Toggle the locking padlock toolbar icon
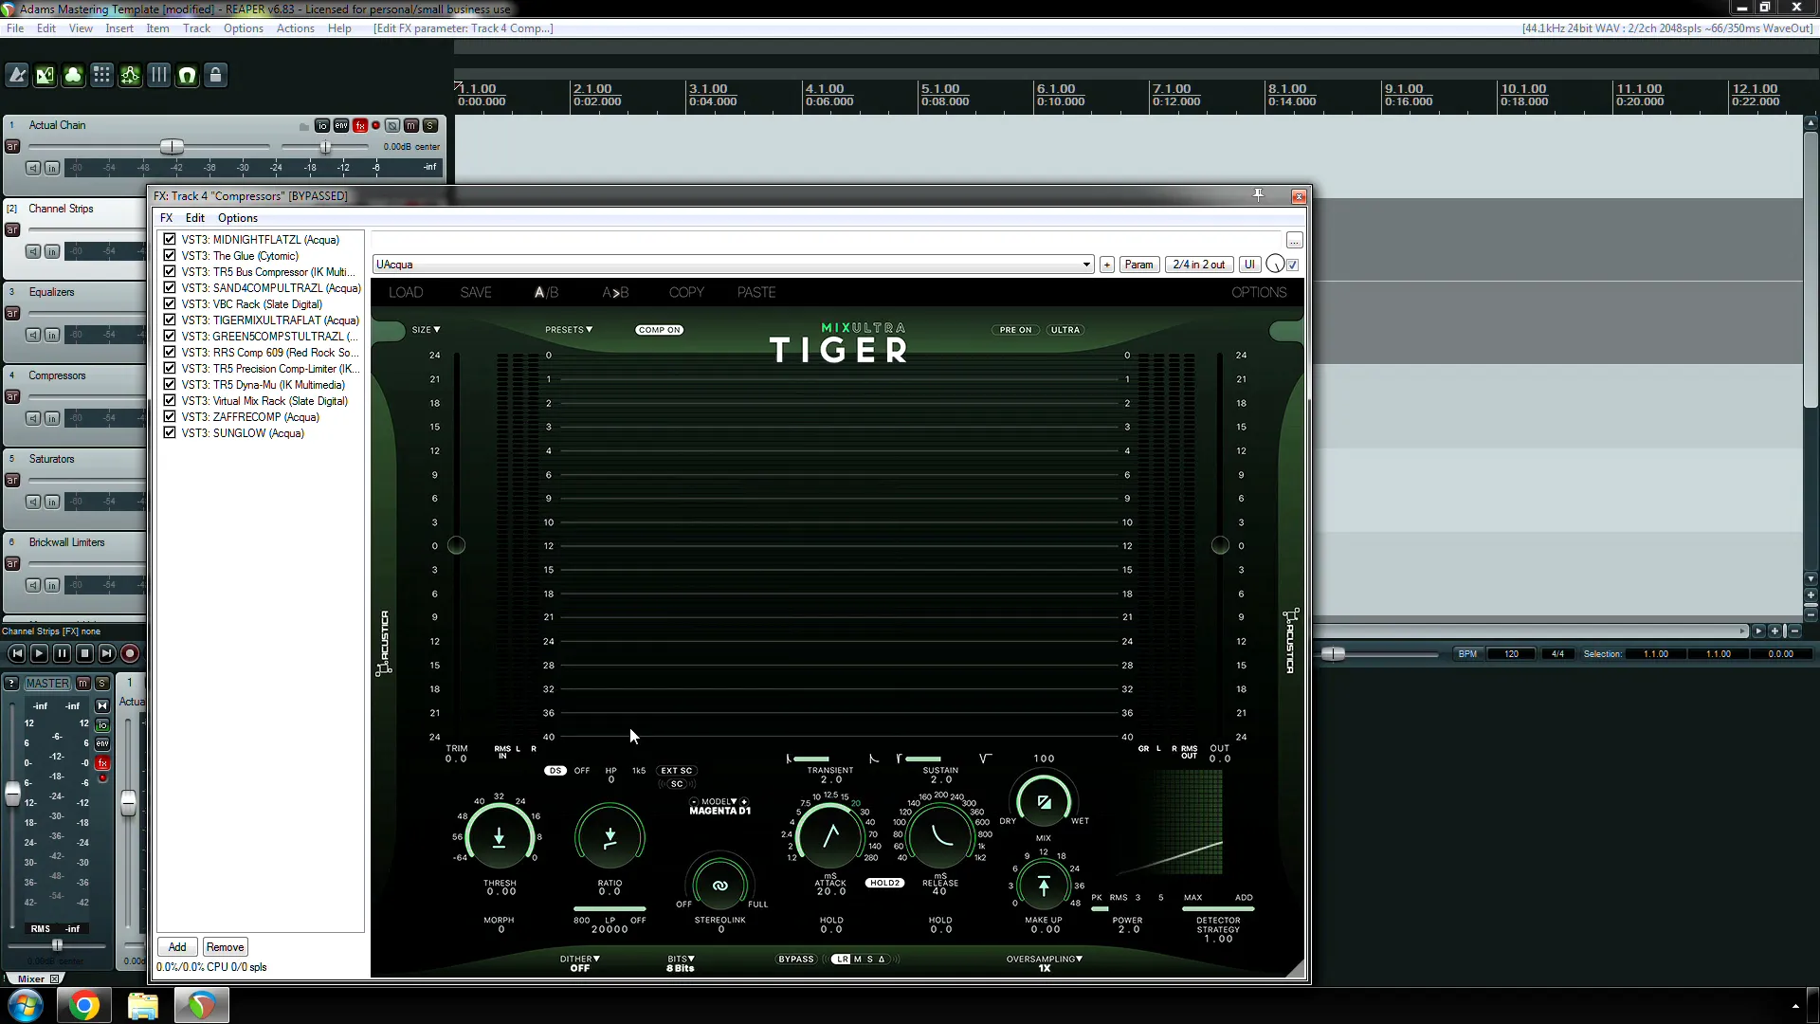 tap(216, 75)
